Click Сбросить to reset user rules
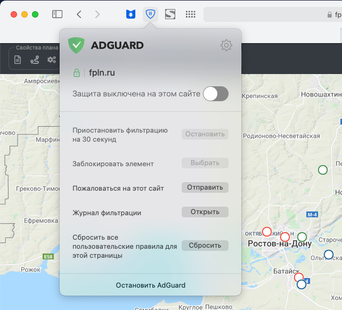The image size is (342, 310). [x=205, y=246]
